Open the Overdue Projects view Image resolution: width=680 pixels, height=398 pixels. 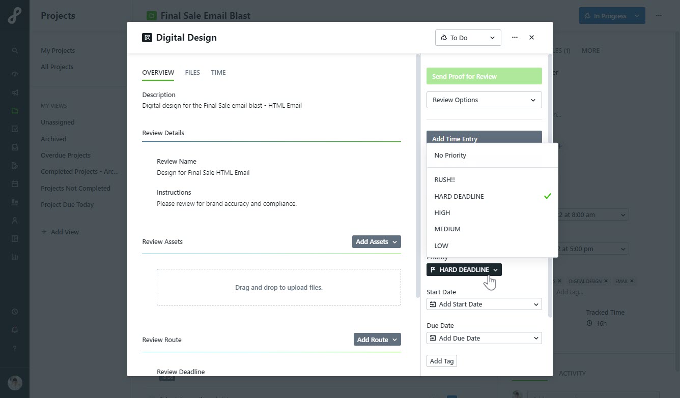point(66,155)
